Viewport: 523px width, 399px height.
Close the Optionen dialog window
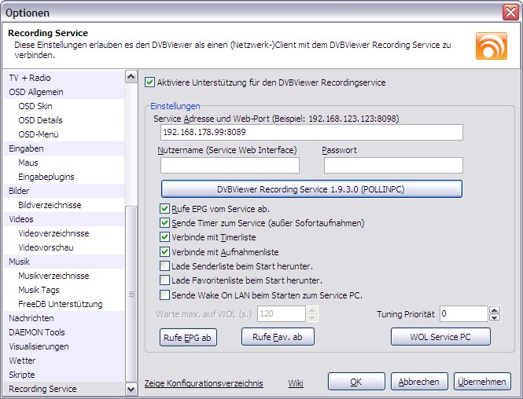(x=510, y=13)
